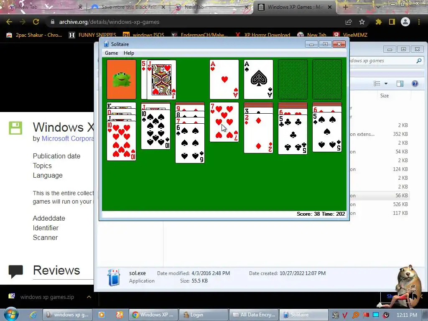Select the 5 of clubs tableau card
Viewport: 428px width, 321px height.
293,135
